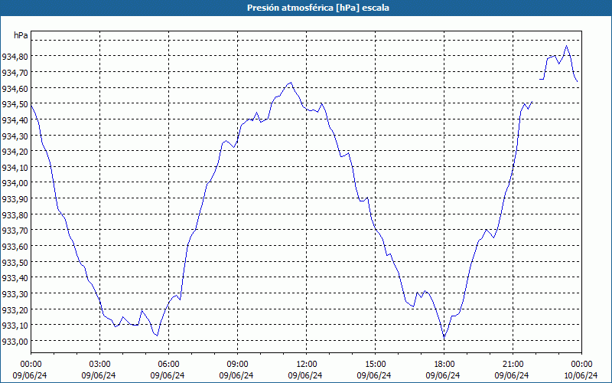Click the 09/06/24 date under 03:00
612x383 pixels.
(99, 375)
